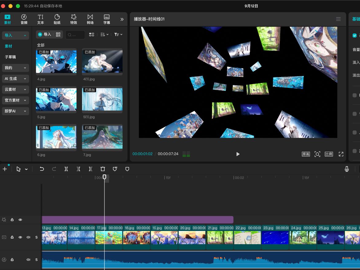
Task: Click the 导入 import button with plus icon
Action: click(45, 34)
